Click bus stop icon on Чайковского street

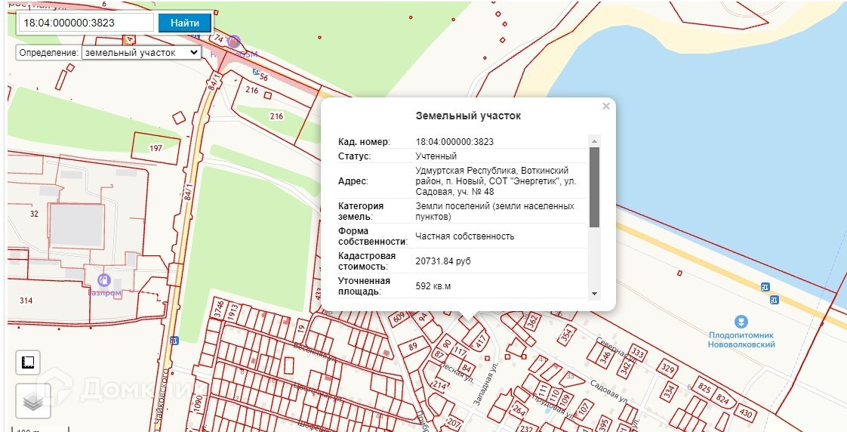(x=174, y=340)
